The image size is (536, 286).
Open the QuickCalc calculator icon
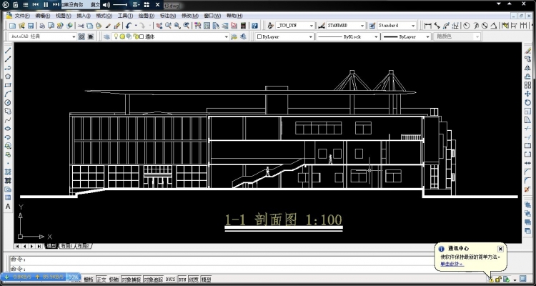click(x=243, y=26)
